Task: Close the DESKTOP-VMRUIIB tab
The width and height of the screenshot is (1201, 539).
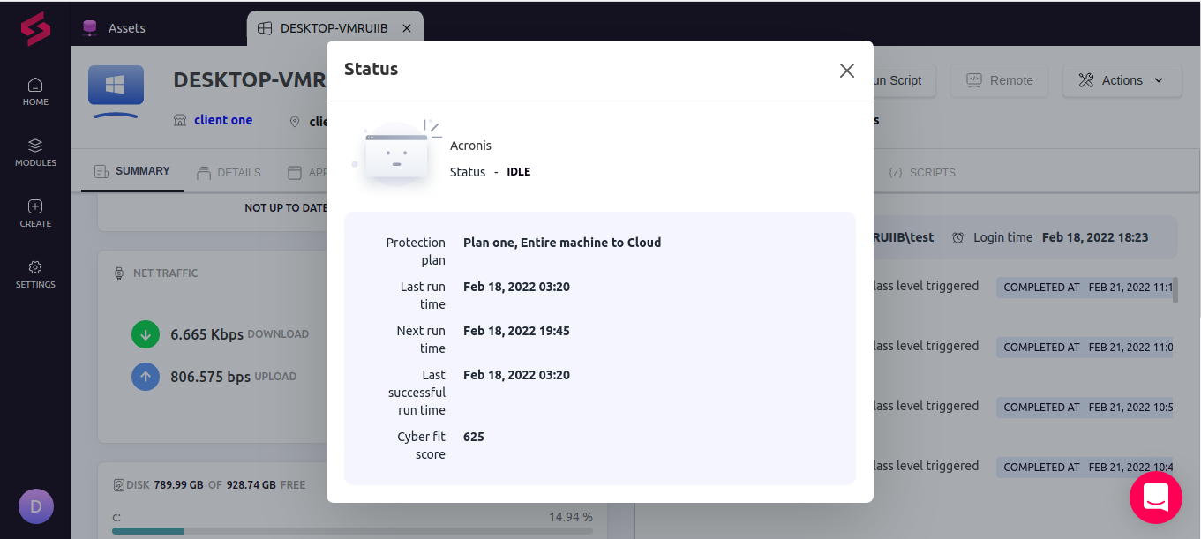Action: (x=407, y=28)
